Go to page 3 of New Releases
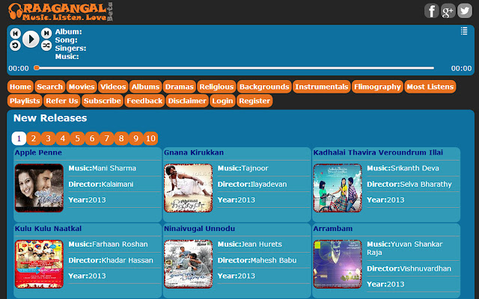 point(48,138)
